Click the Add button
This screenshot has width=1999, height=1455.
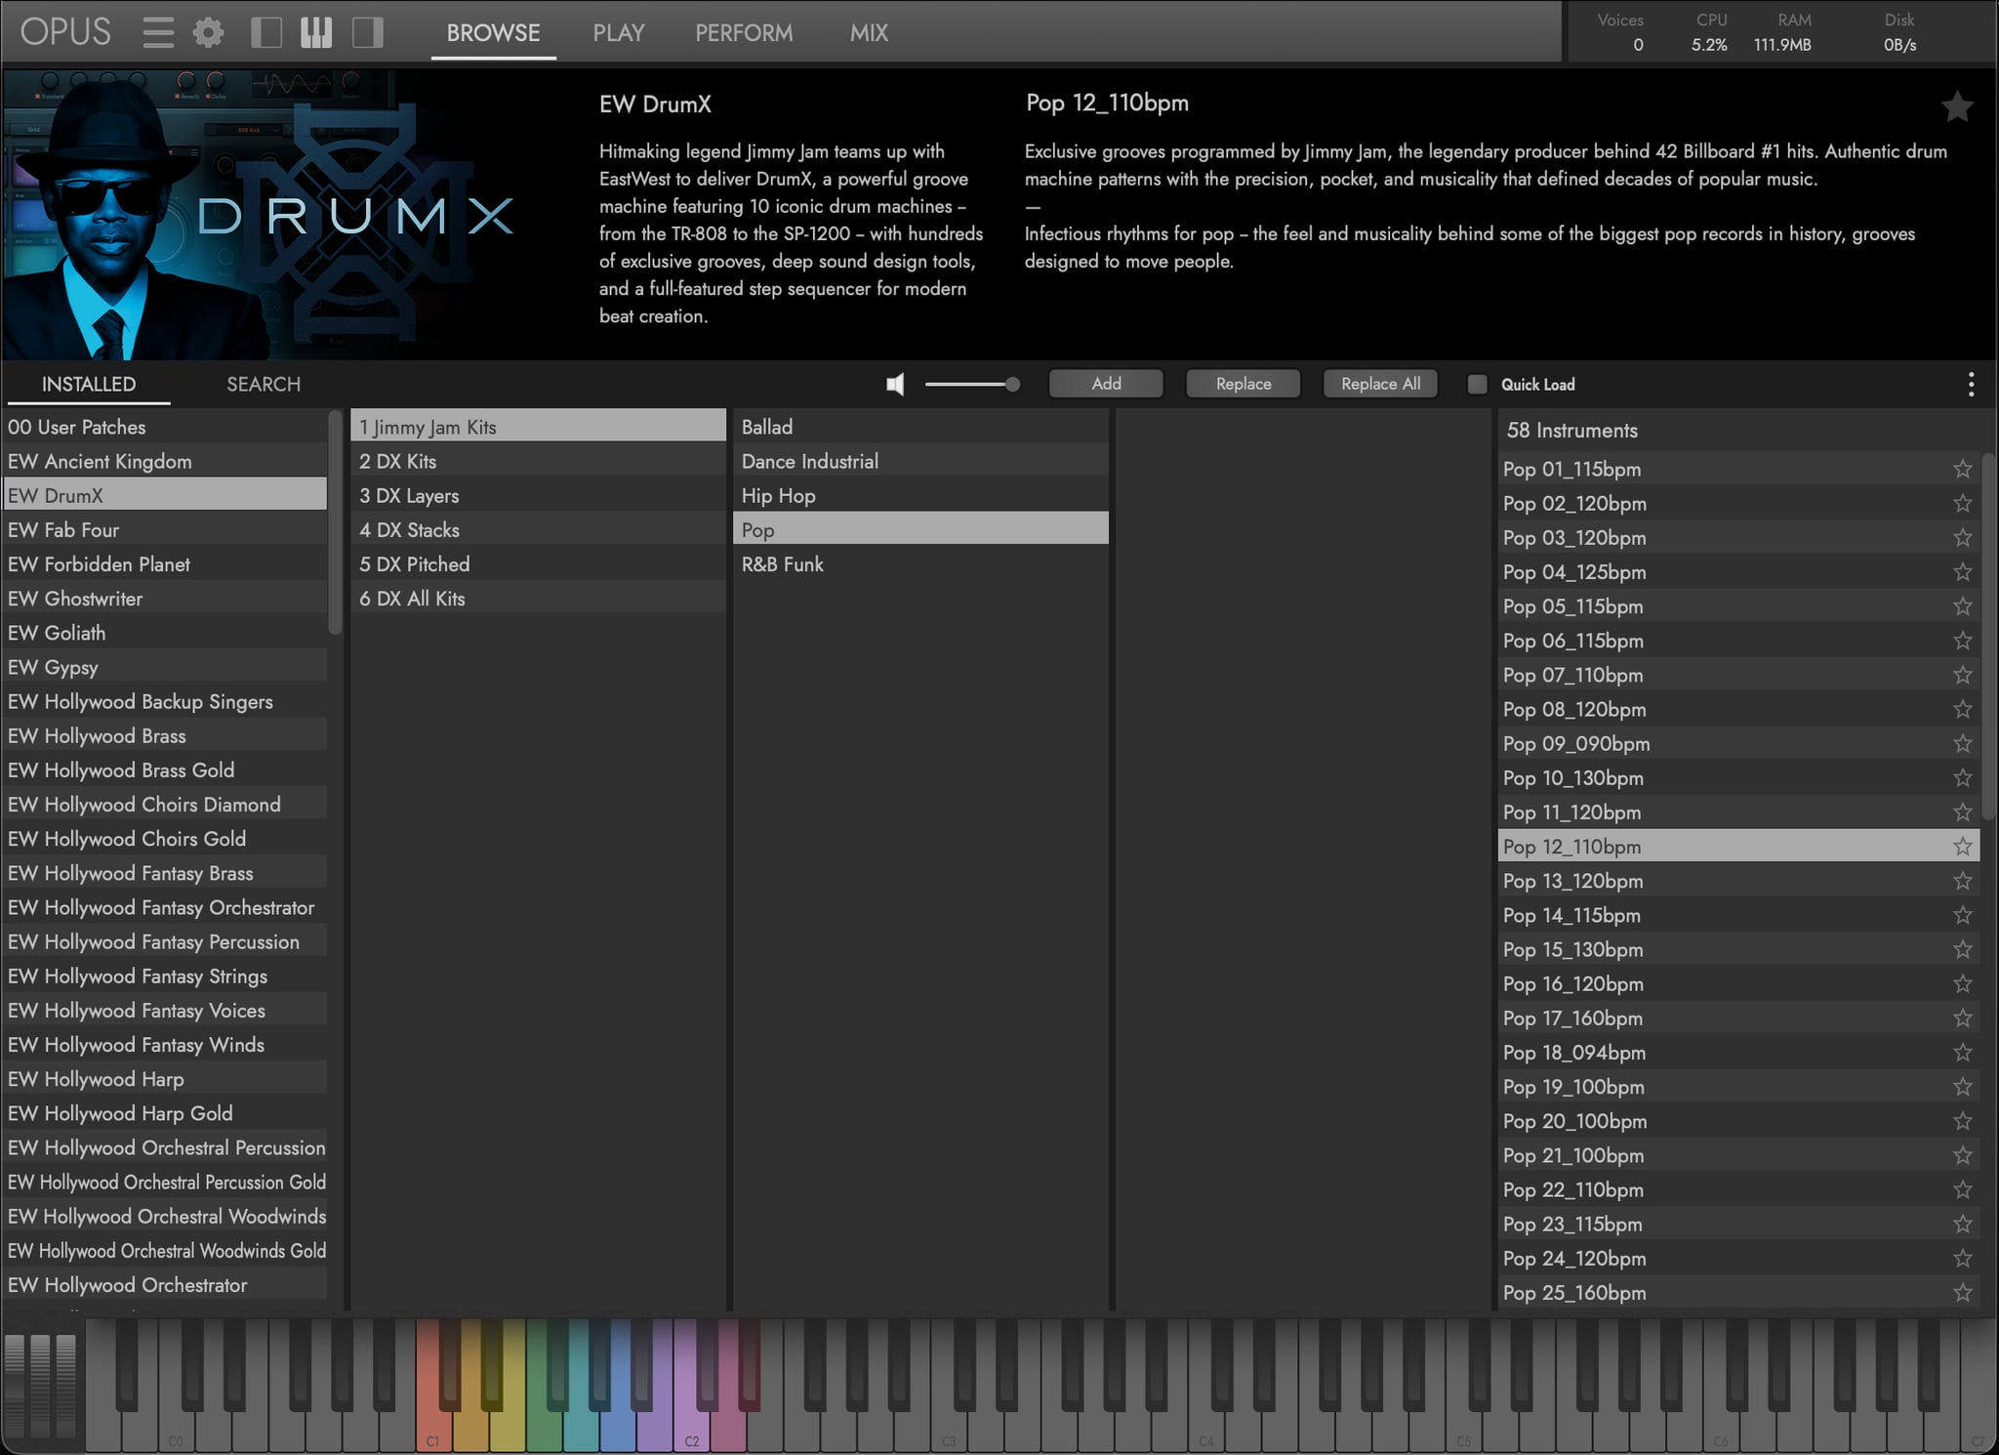(1106, 384)
